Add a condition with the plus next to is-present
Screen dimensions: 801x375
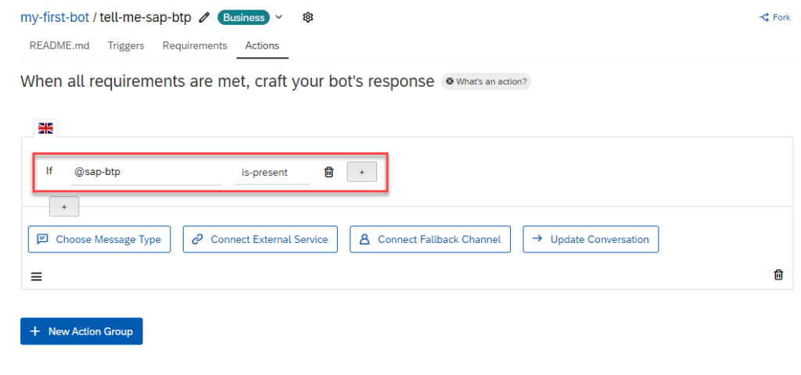pyautogui.click(x=361, y=172)
